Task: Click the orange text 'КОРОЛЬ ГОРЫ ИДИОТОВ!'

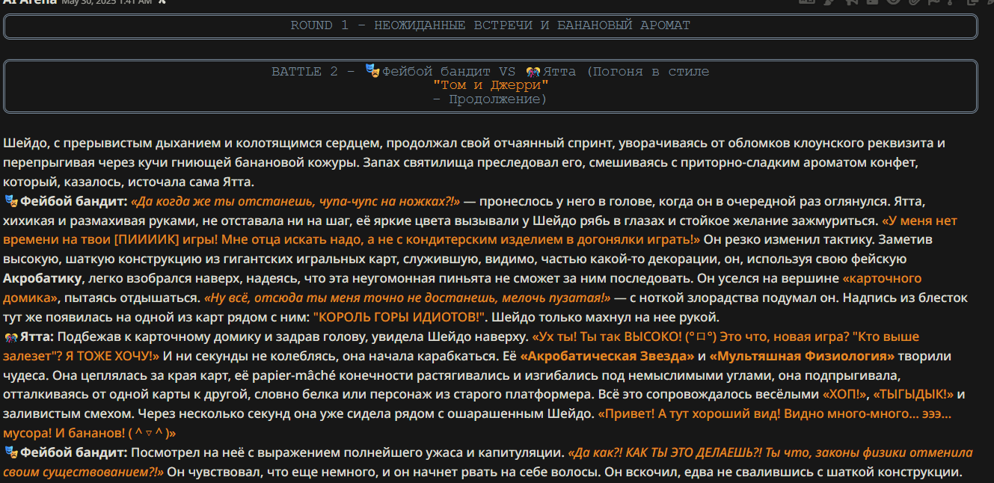Action: (400, 317)
